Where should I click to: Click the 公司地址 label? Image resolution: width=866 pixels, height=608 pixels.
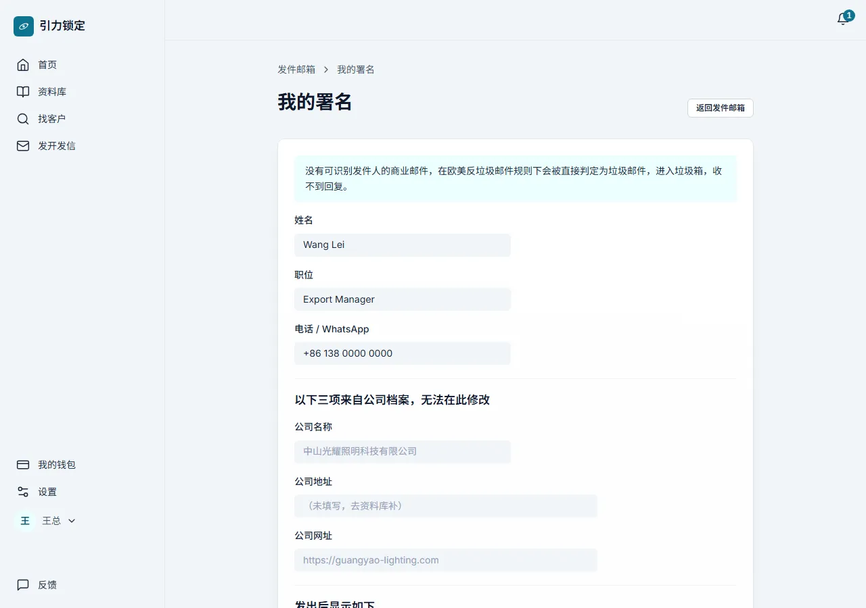coord(313,482)
